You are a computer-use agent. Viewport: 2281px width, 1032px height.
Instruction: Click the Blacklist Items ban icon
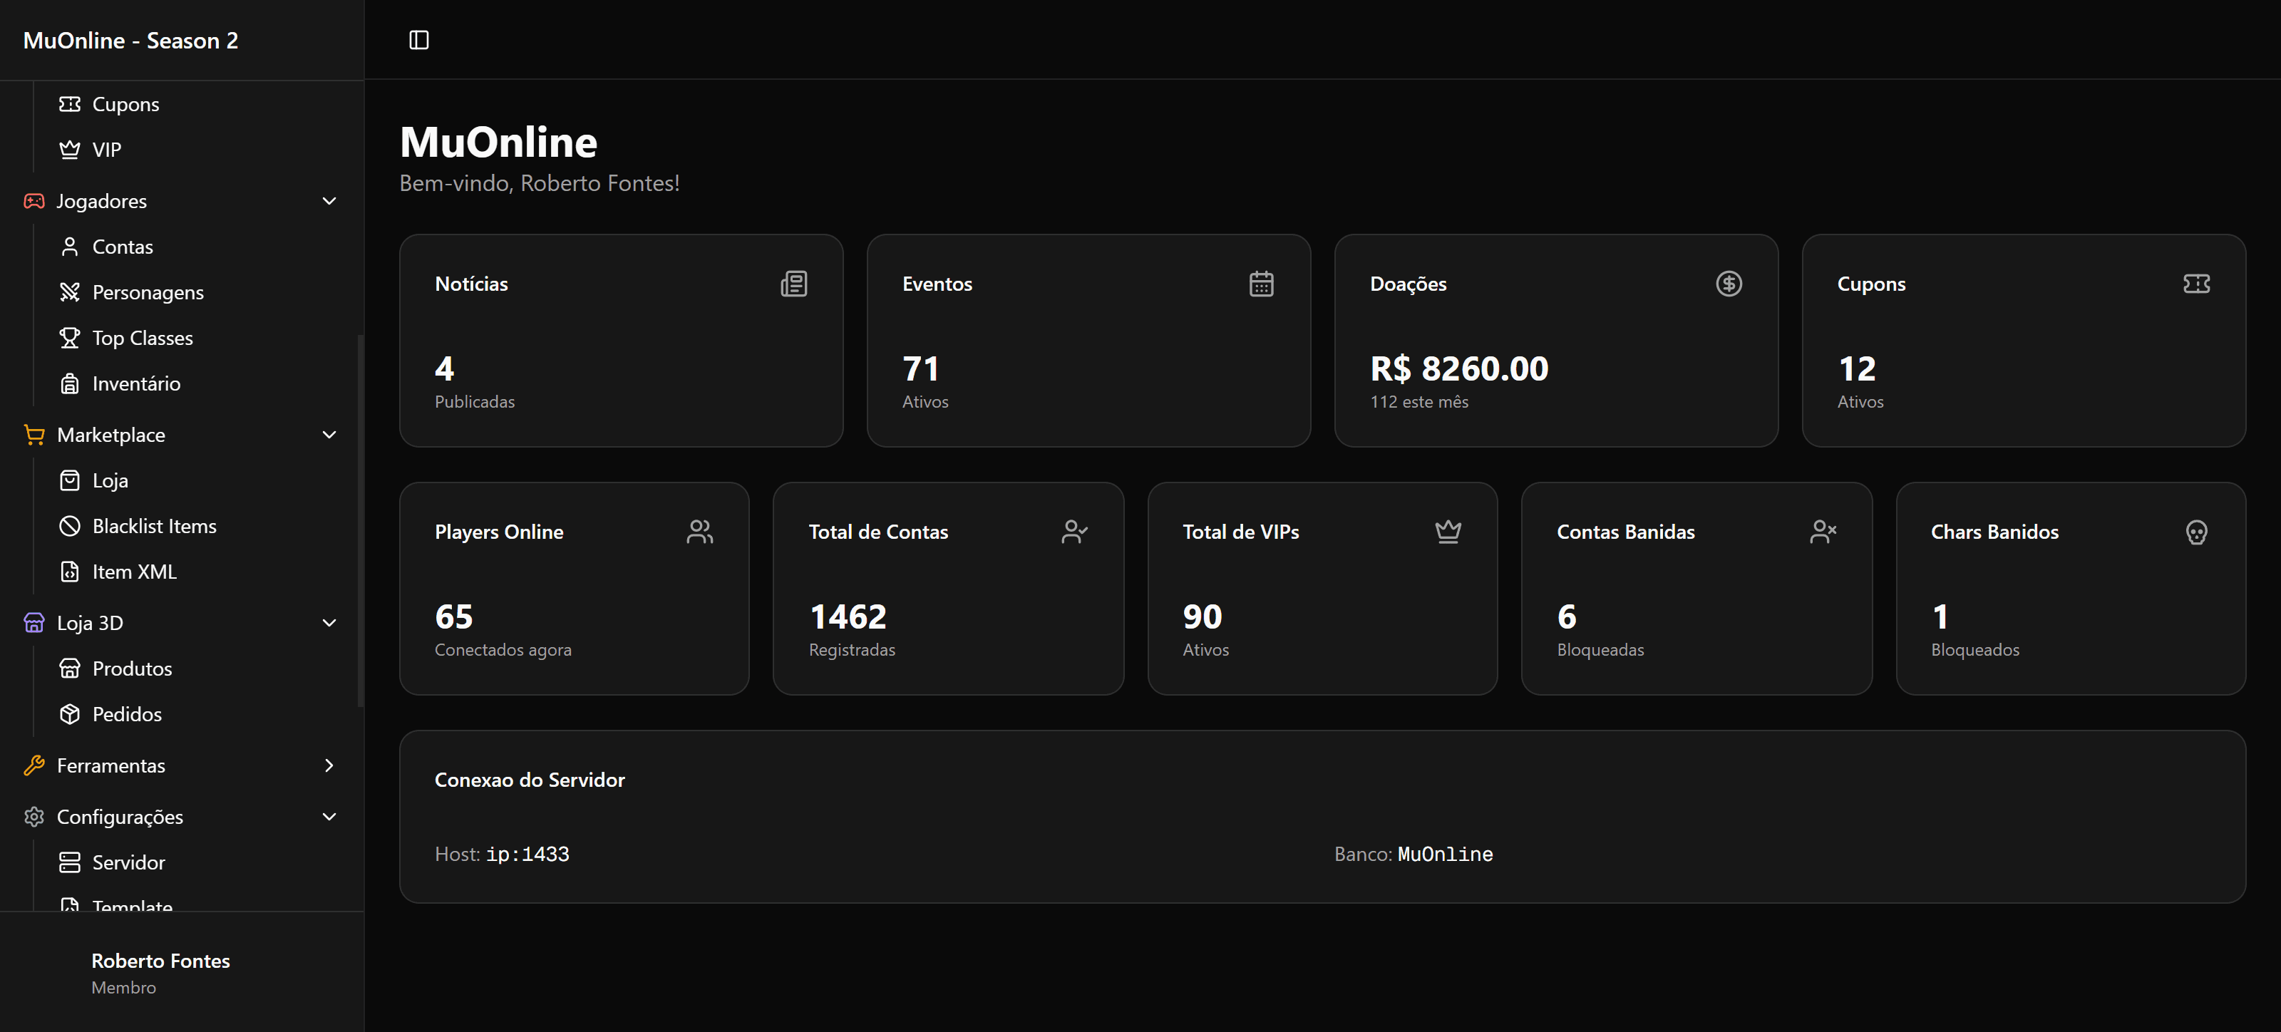point(69,526)
